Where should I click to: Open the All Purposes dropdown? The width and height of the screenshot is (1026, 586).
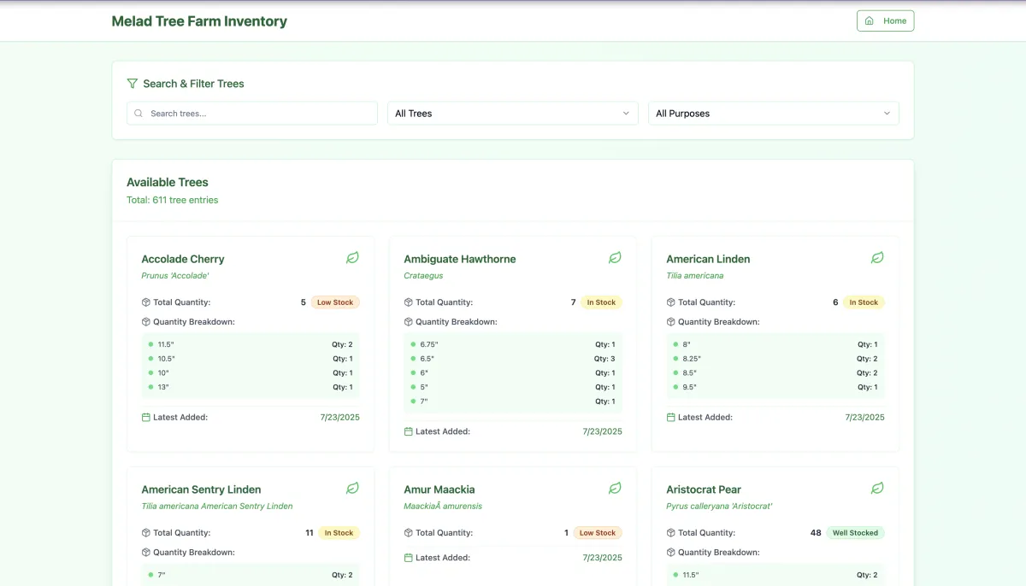pos(774,114)
